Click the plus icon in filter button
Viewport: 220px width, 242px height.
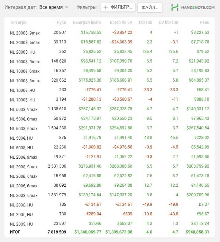(x=106, y=7)
